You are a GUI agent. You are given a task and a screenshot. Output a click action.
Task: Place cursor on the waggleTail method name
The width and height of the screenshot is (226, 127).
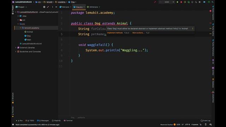click(x=96, y=45)
